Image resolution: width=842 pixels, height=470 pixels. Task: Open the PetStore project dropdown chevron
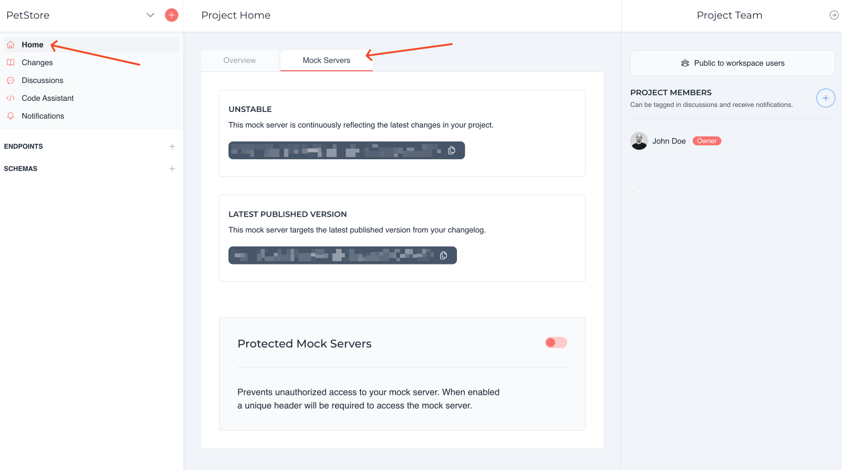tap(150, 15)
